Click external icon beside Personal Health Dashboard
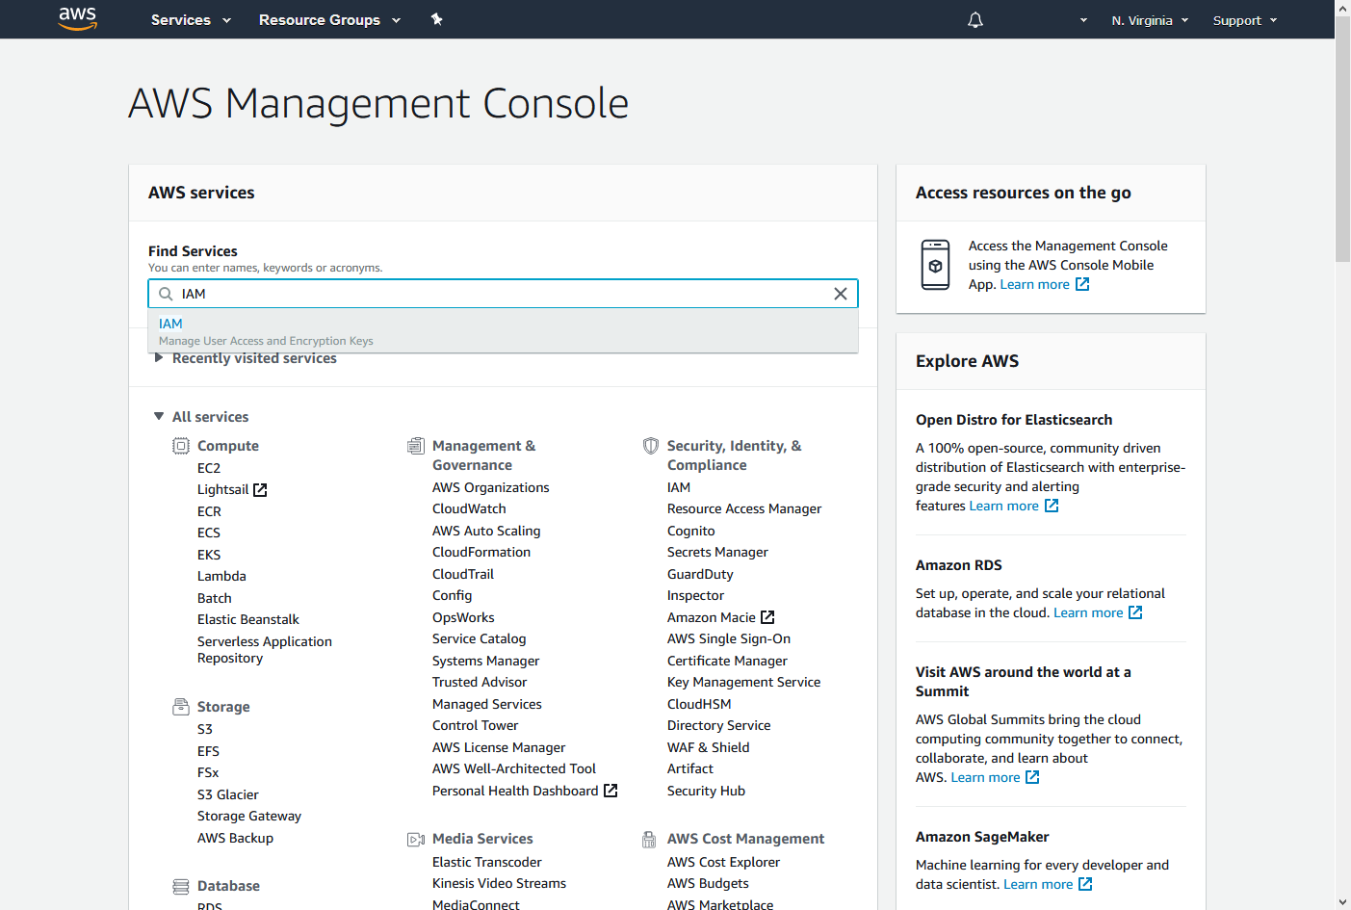This screenshot has height=910, width=1351. point(611,791)
